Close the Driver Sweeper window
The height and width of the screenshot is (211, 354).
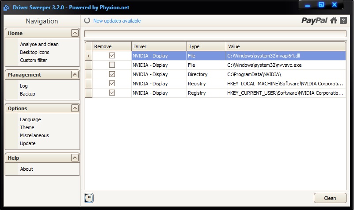tap(335, 5)
